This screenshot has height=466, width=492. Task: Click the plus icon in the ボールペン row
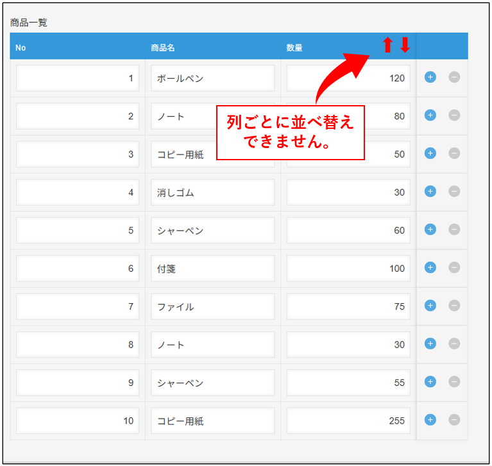pos(430,78)
